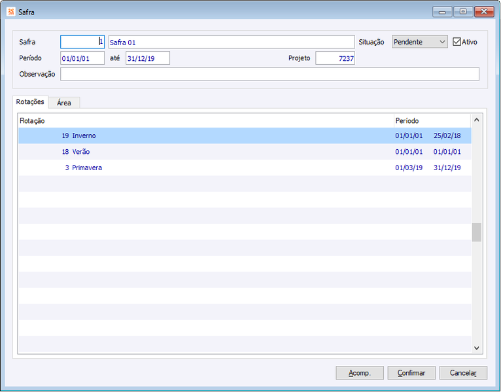Edit the Safra 01 name field
The height and width of the screenshot is (392, 501).
coord(232,42)
